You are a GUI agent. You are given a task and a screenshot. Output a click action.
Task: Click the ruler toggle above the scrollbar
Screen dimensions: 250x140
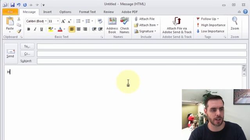click(x=244, y=69)
